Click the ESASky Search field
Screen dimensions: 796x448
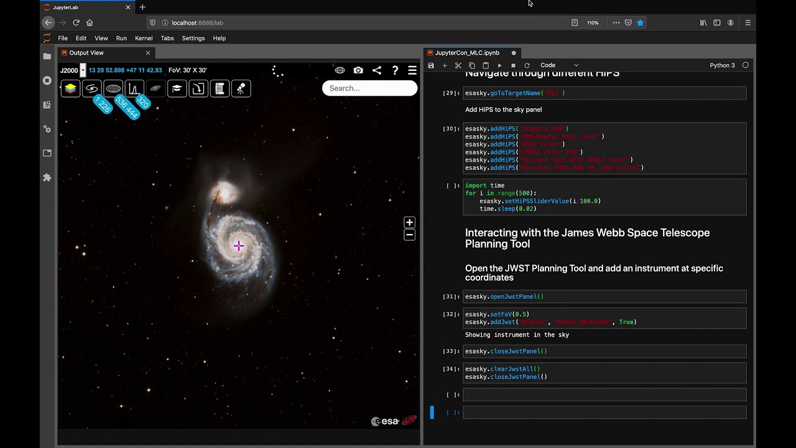(x=369, y=88)
